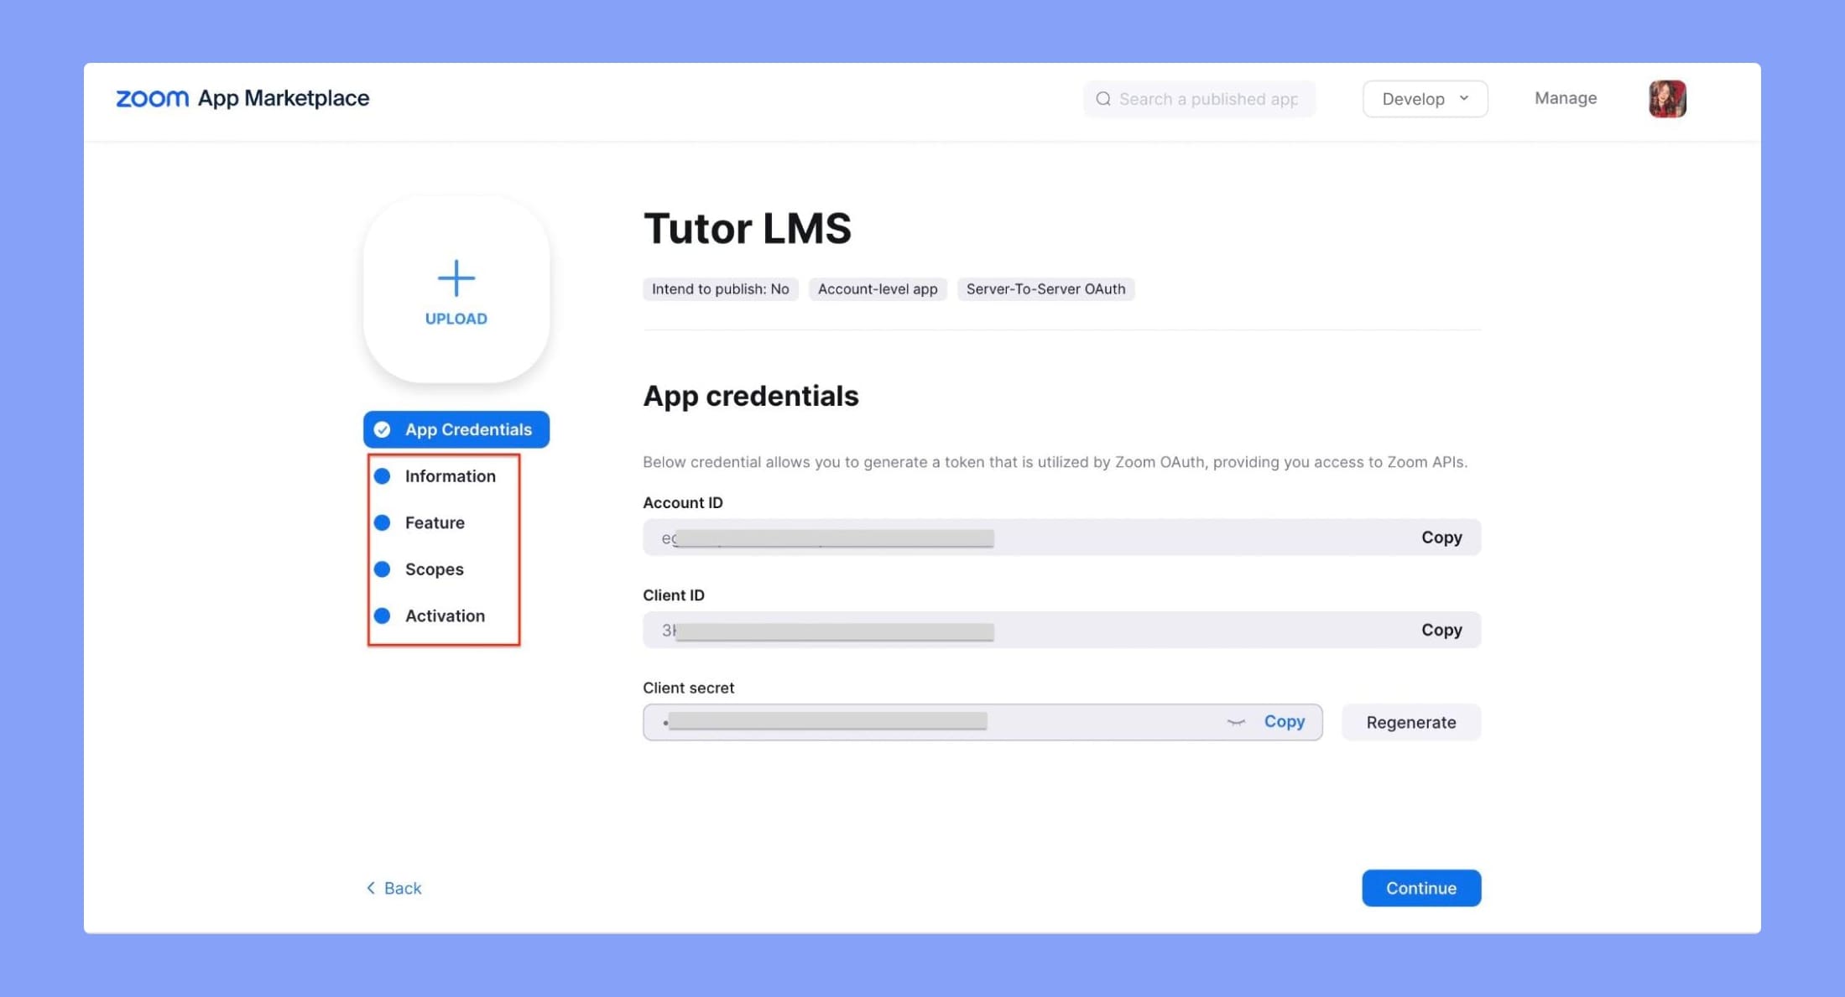Viewport: 1845px width, 997px height.
Task: Select the Server-To-Server OAuth badge
Action: pyautogui.click(x=1045, y=288)
